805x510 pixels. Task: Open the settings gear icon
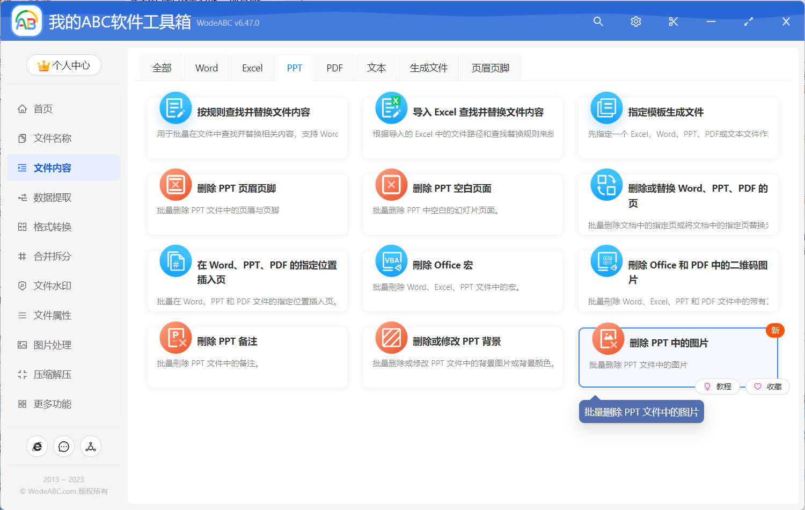click(635, 21)
